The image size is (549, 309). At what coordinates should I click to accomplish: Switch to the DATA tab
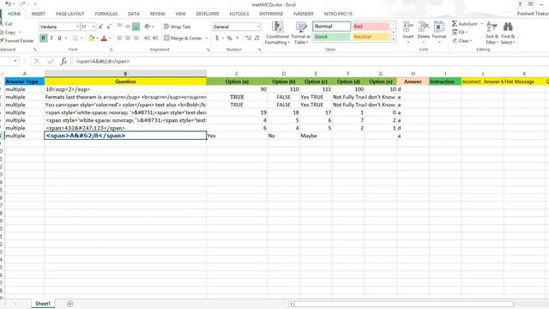tap(134, 14)
